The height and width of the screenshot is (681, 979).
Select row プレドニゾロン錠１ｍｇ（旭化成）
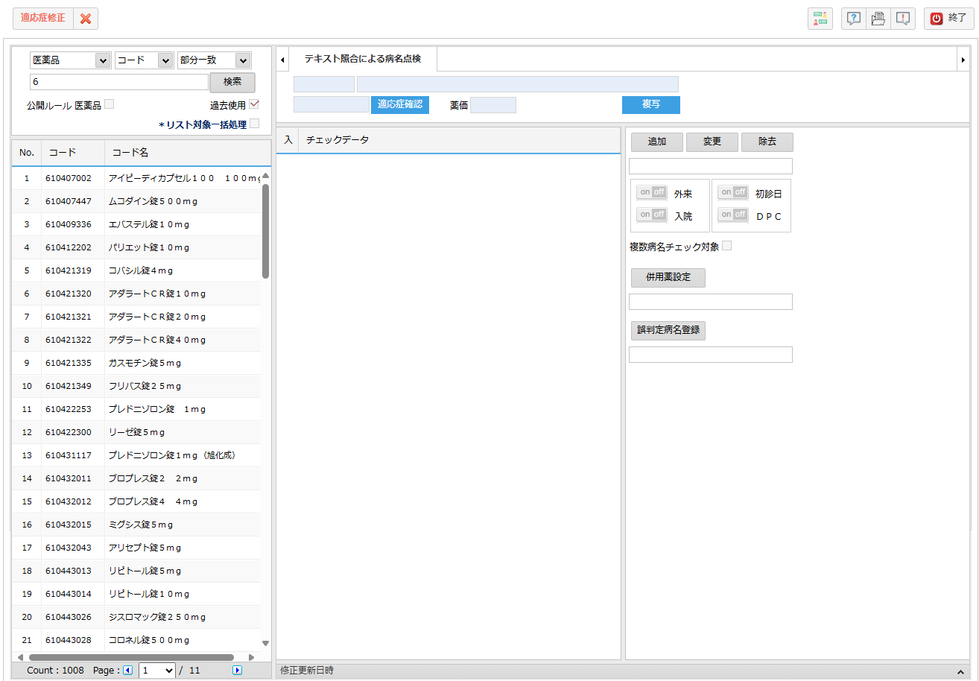(x=136, y=455)
